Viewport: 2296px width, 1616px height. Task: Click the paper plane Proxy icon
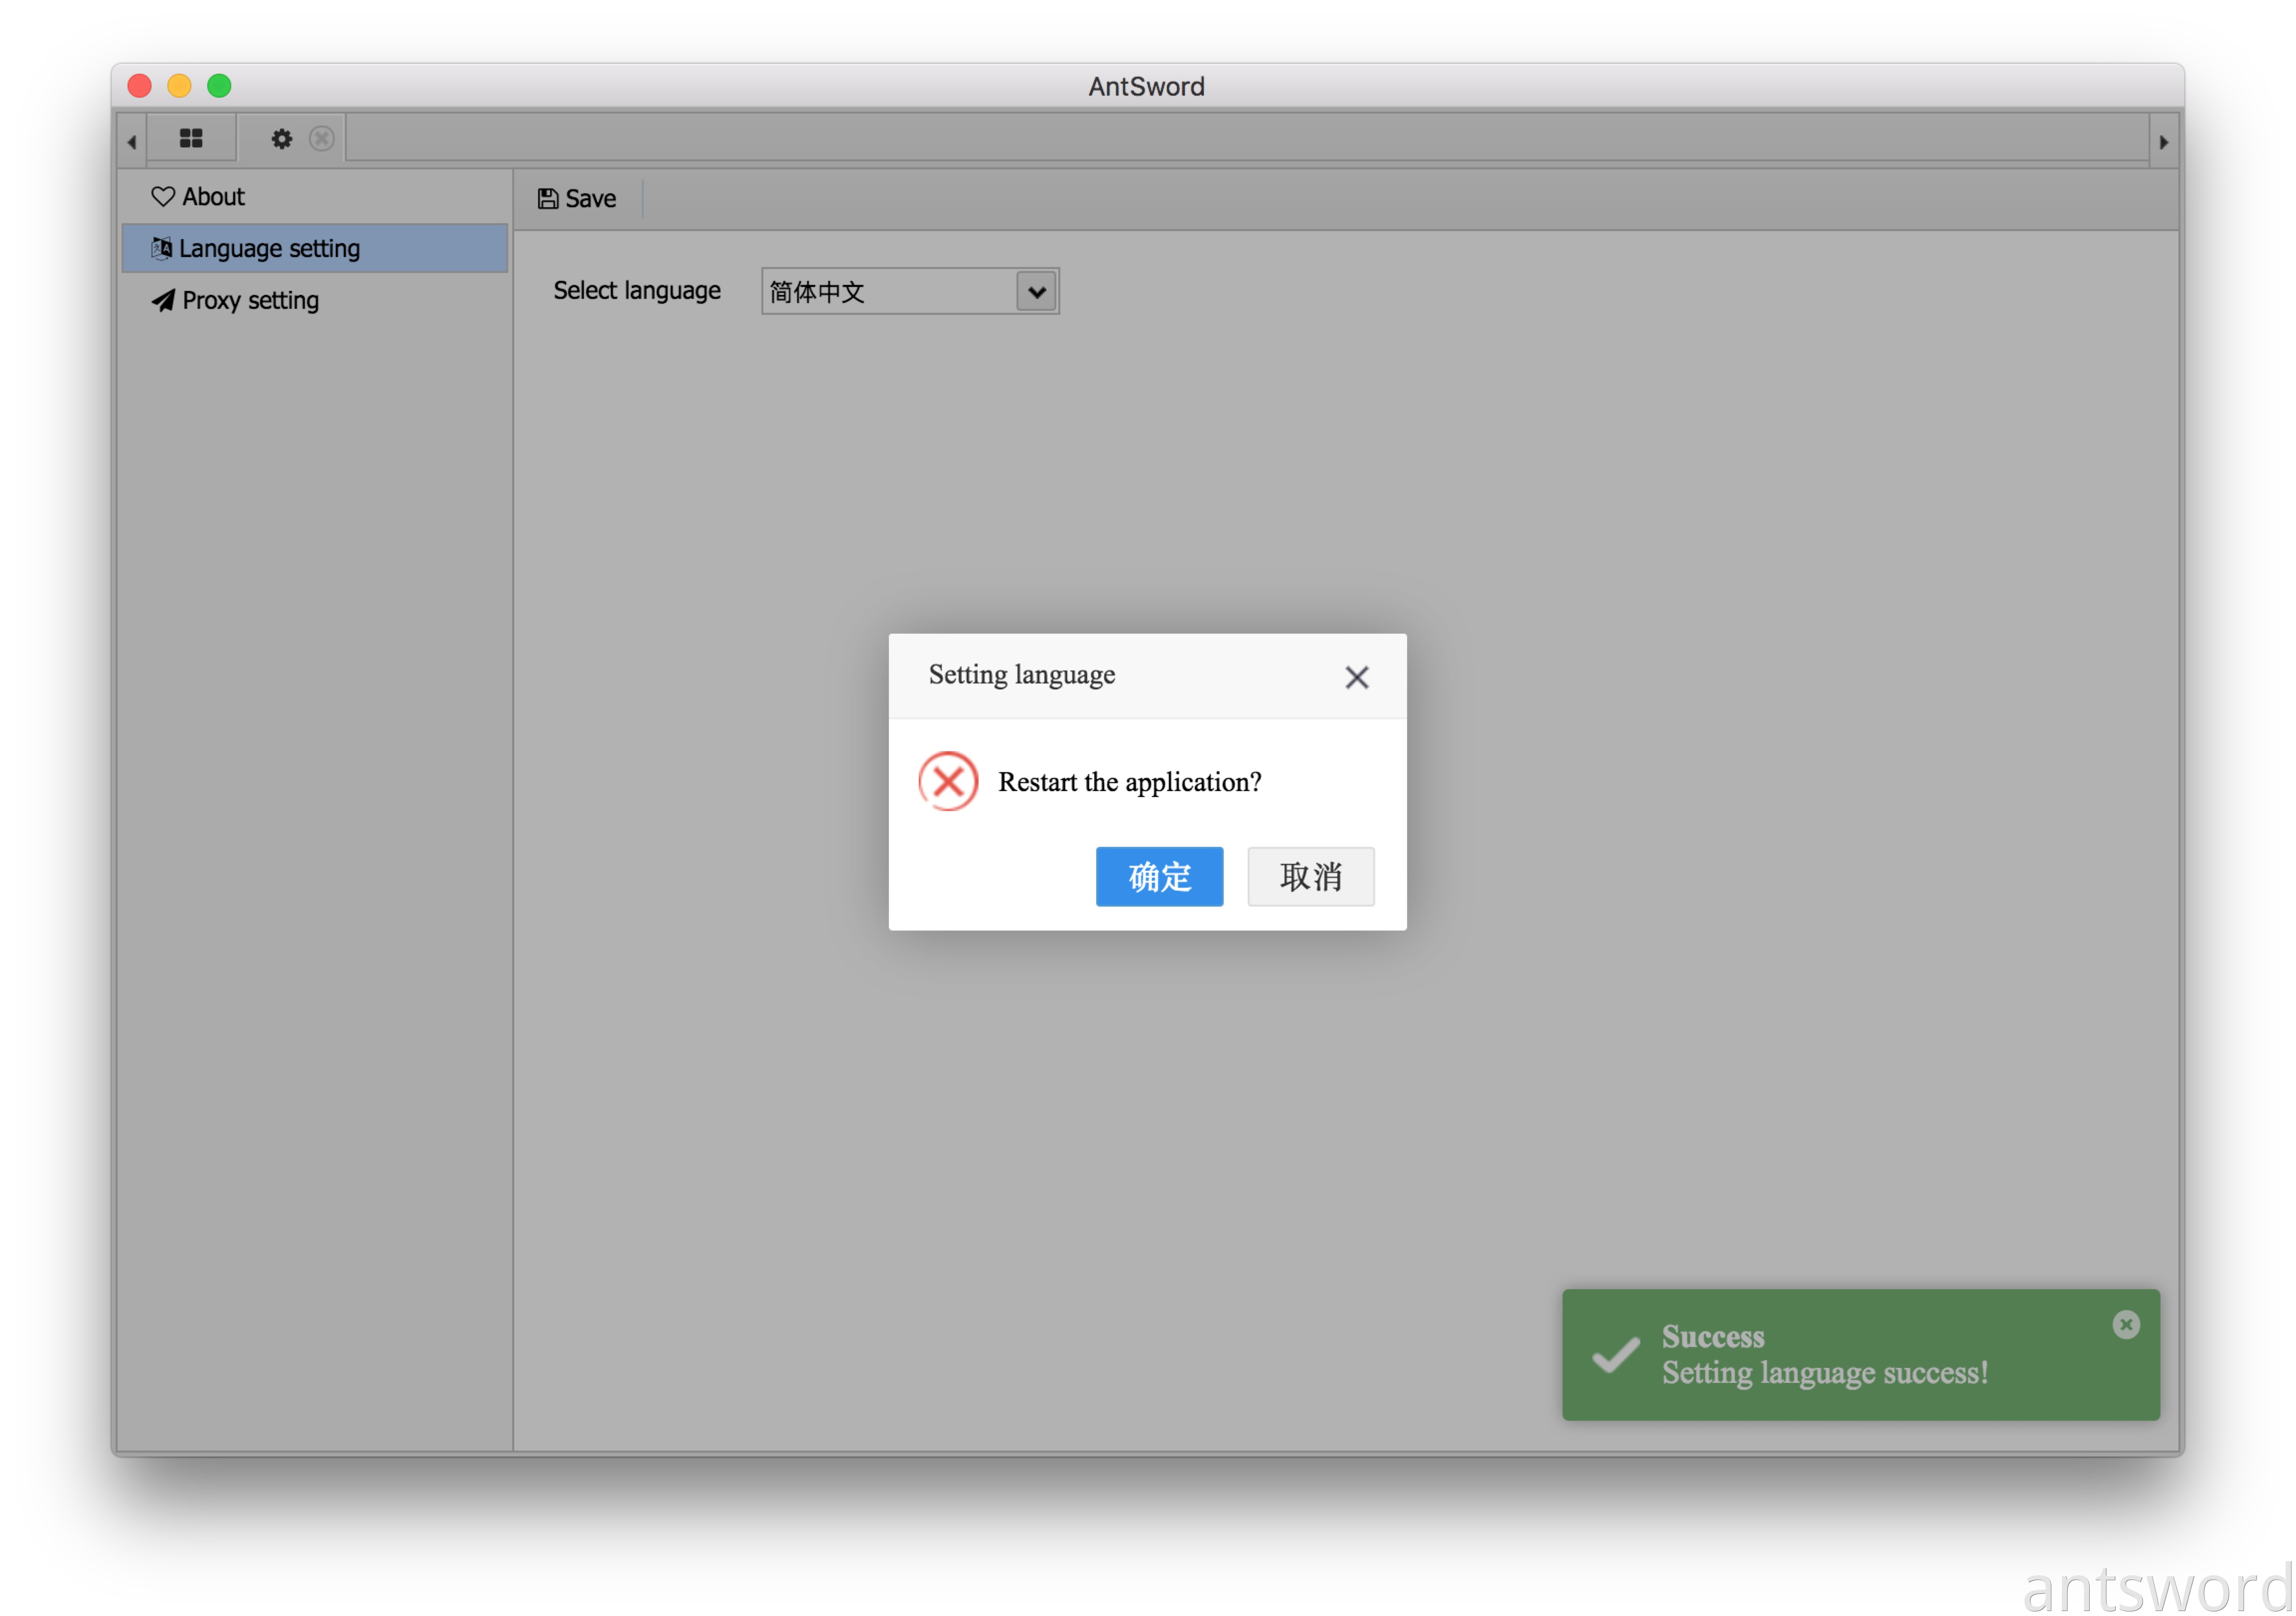(x=163, y=300)
